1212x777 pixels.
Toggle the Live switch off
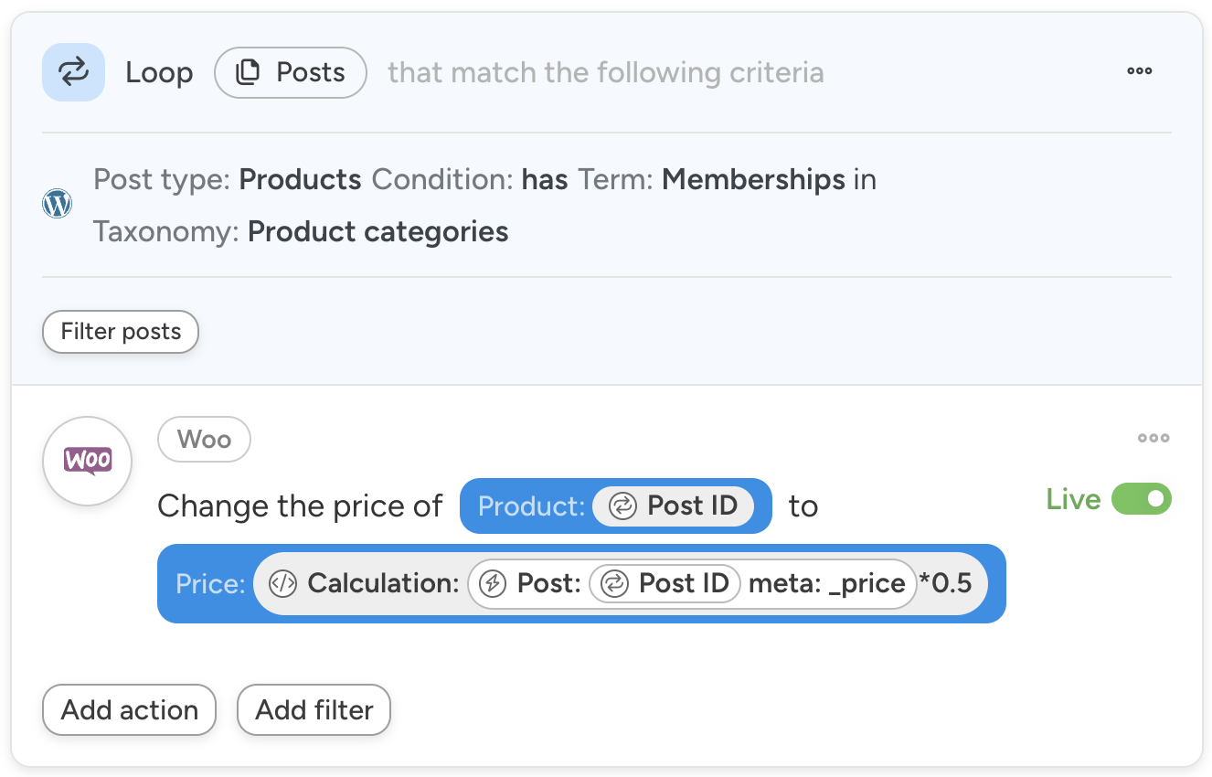(1141, 499)
